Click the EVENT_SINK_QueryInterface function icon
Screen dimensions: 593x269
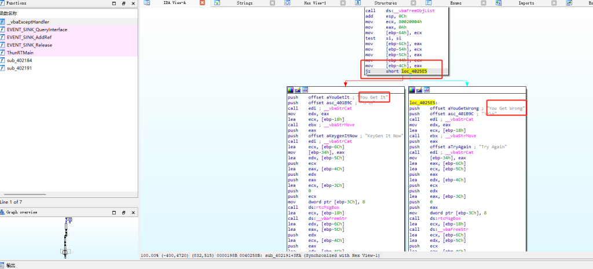[x=2, y=30]
